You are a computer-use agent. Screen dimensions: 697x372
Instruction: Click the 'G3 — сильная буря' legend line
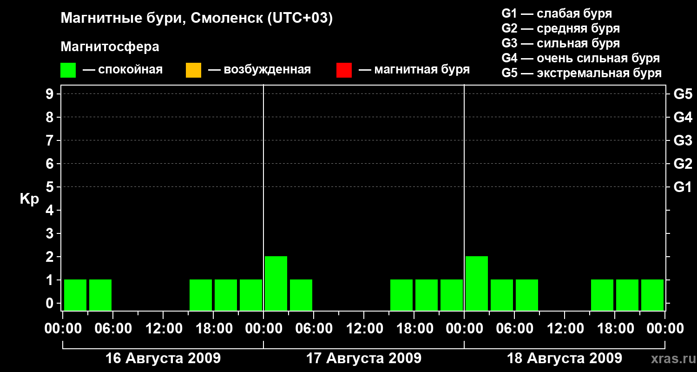[560, 43]
